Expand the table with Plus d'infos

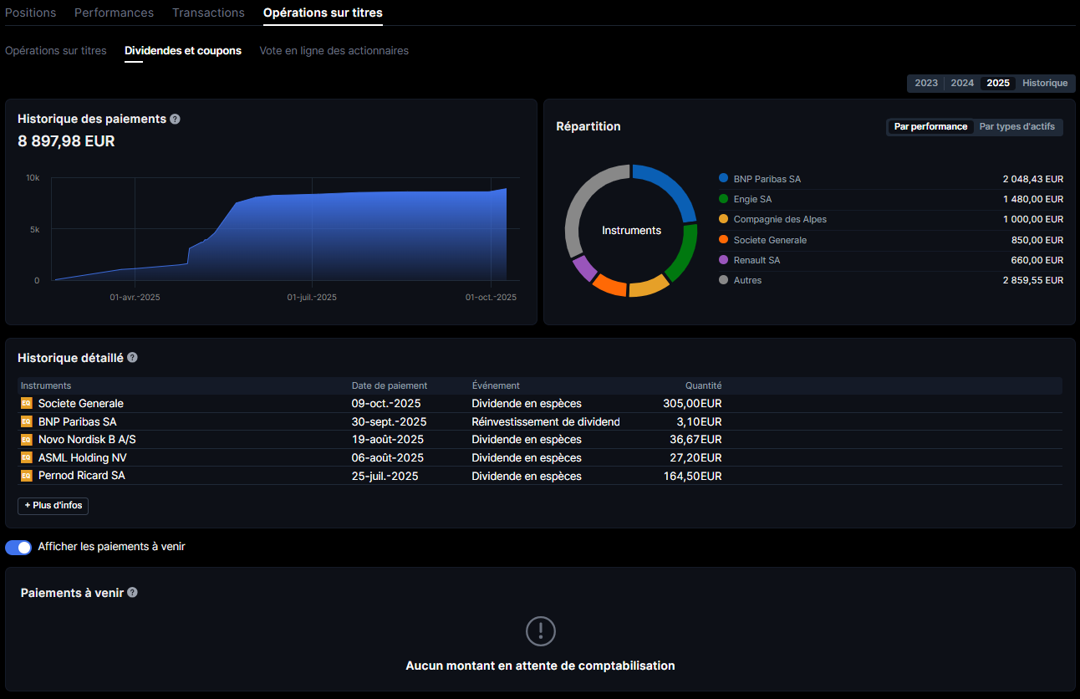pos(53,506)
